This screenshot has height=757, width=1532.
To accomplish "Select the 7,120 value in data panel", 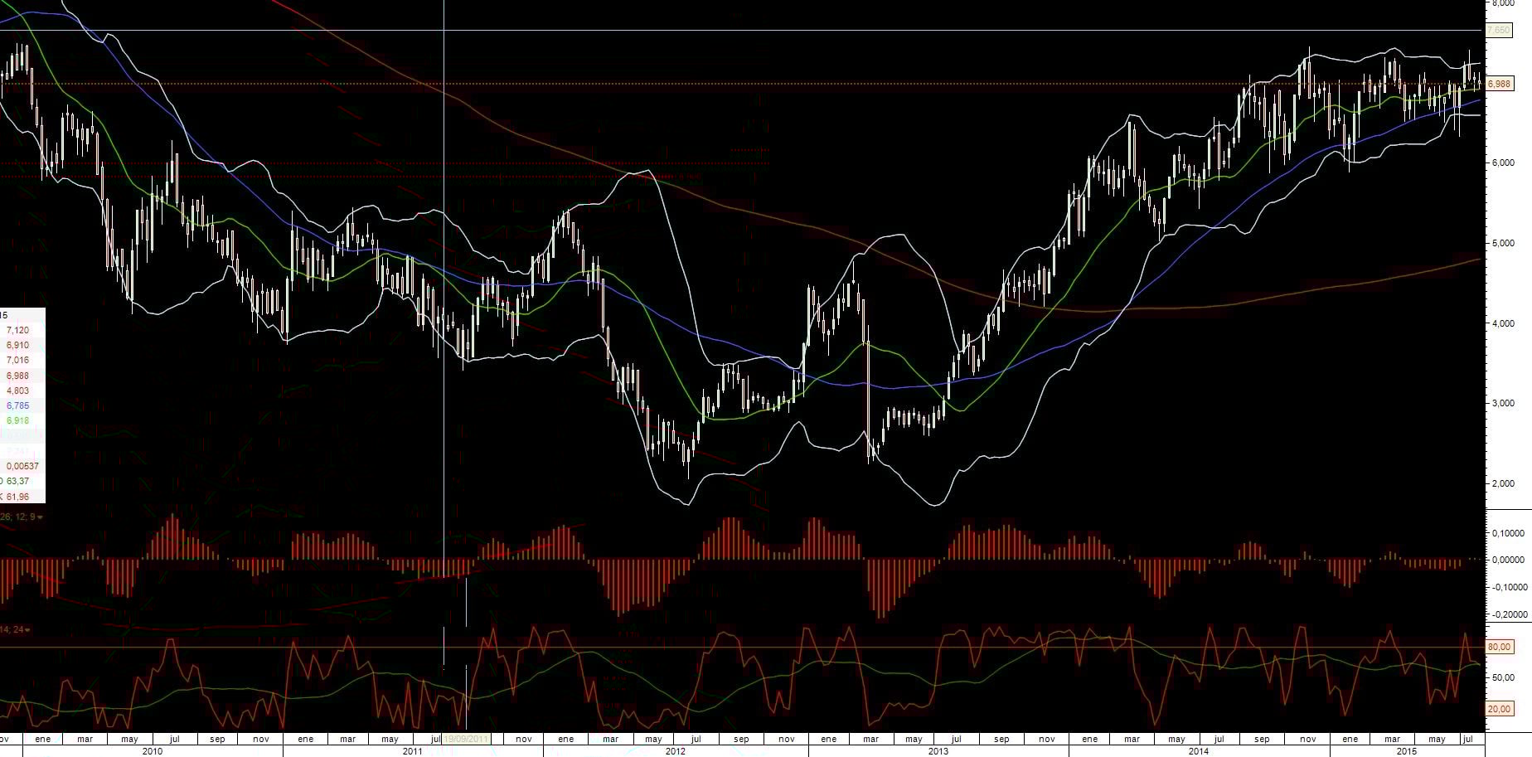I will pos(17,330).
